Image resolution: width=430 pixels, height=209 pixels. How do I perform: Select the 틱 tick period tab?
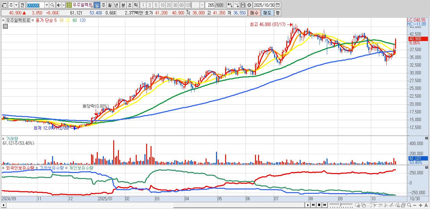click(x=136, y=5)
